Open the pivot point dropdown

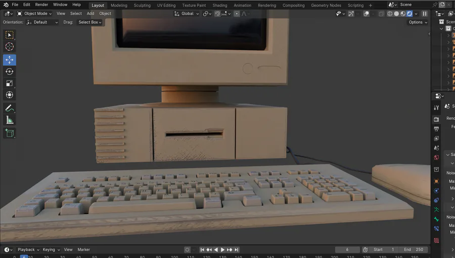point(207,14)
